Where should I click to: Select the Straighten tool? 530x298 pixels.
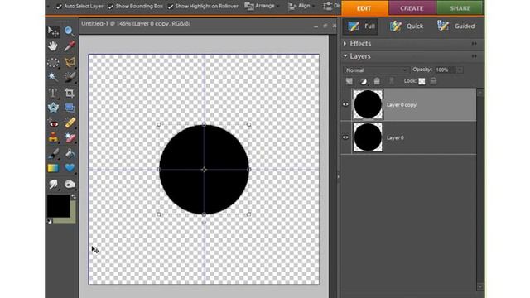point(70,108)
